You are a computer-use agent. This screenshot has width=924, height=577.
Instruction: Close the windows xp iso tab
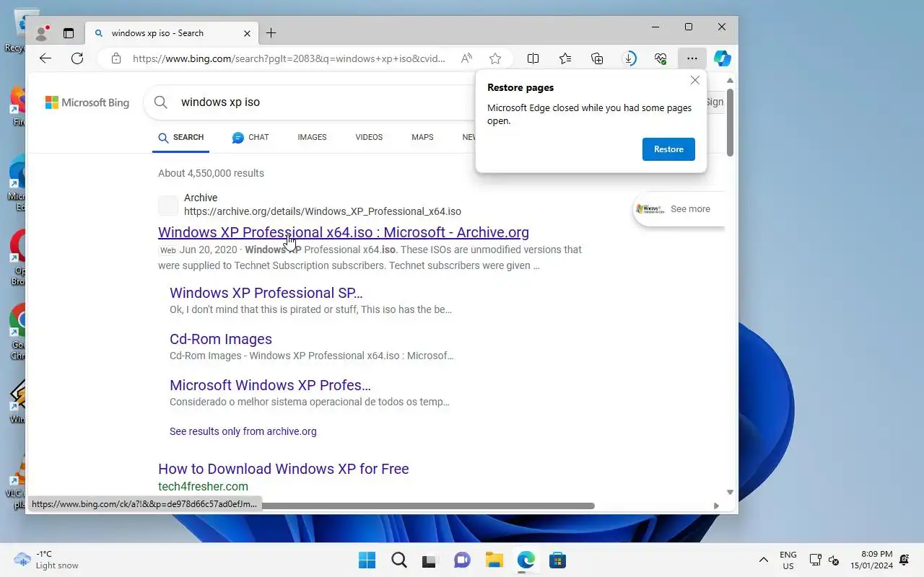(247, 32)
